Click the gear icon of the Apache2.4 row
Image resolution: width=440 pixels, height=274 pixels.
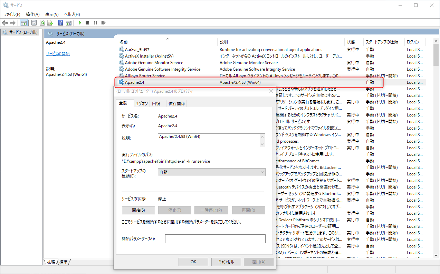click(x=121, y=82)
